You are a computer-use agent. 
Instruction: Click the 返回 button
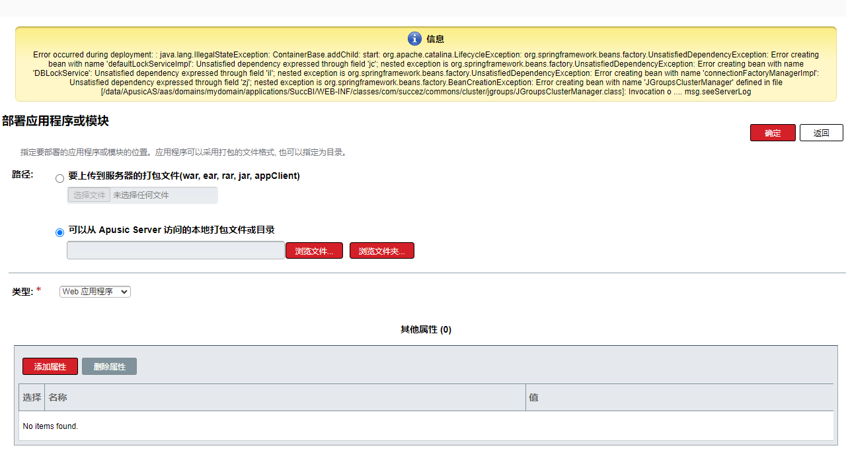[x=821, y=133]
